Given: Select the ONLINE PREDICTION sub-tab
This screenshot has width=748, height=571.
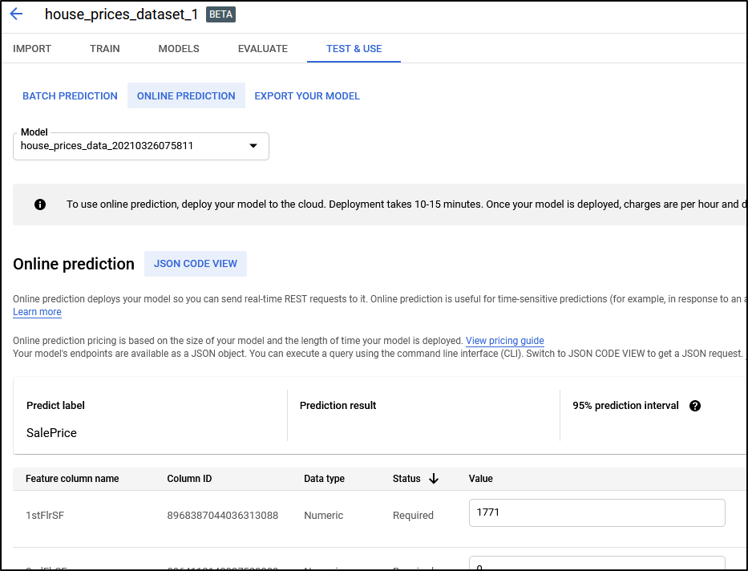Looking at the screenshot, I should [x=186, y=96].
